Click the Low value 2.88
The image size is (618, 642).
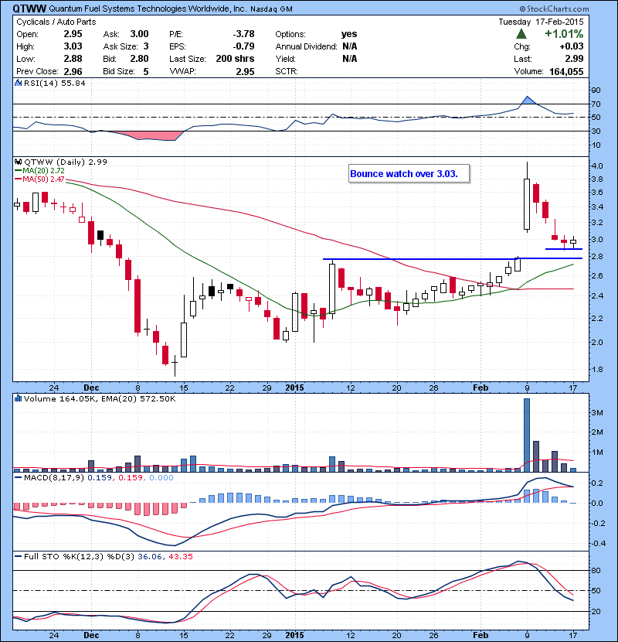[73, 59]
